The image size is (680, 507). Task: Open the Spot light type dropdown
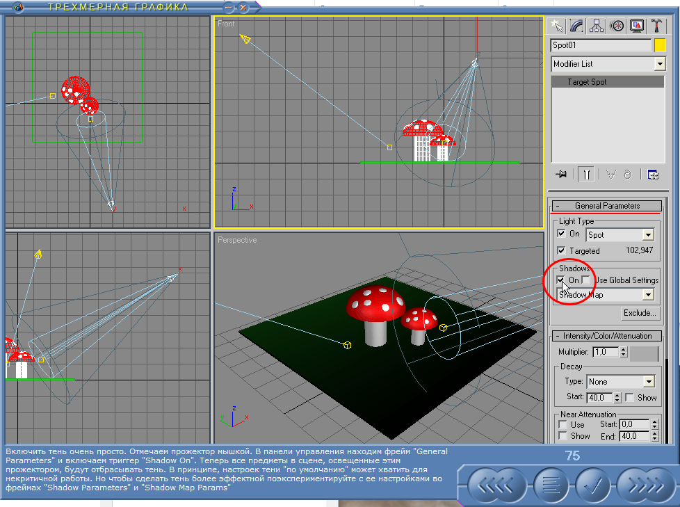click(x=620, y=234)
